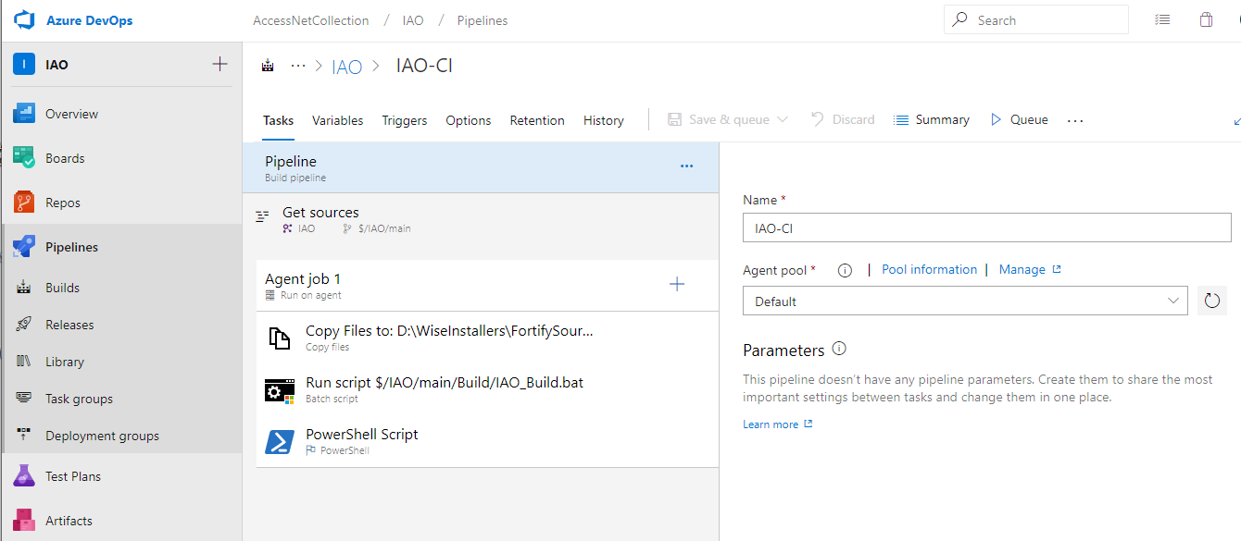Open the Triggers tab
1241x541 pixels.
pyautogui.click(x=404, y=120)
